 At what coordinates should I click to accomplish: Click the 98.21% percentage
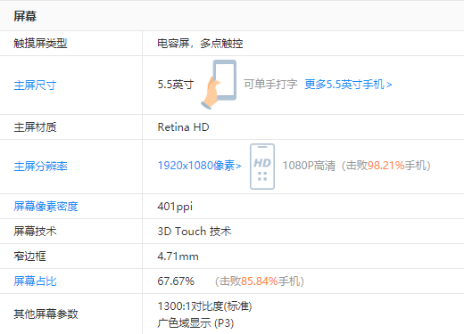(x=386, y=166)
